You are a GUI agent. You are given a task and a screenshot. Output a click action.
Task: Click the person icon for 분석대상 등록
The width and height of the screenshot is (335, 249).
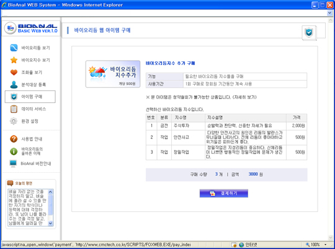coord(14,84)
